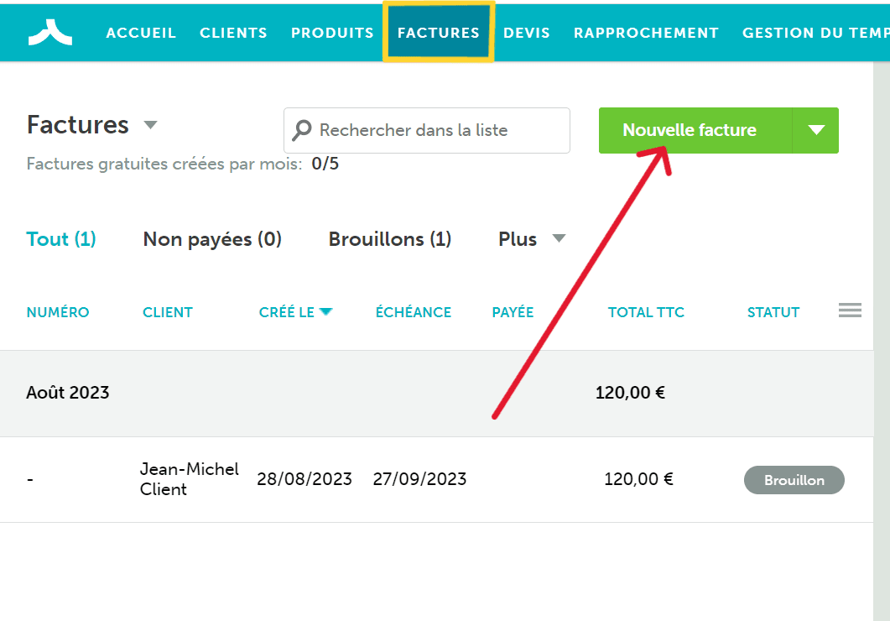
Task: Open the GESTION DU TEMPS menu
Action: 815,33
